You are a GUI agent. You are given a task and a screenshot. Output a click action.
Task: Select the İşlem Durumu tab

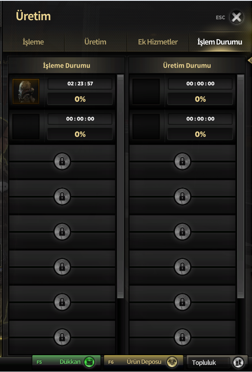point(220,42)
